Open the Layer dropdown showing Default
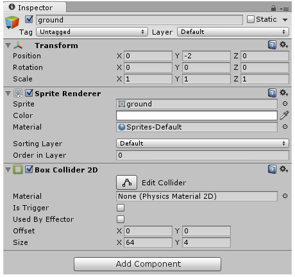Viewport: 295px width, 277px height. (233, 32)
